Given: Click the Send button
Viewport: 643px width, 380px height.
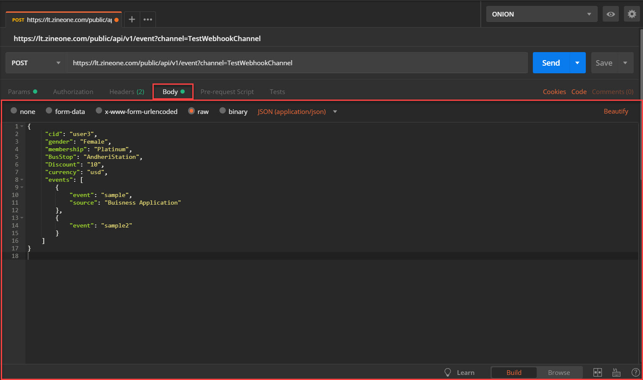Looking at the screenshot, I should (x=551, y=63).
